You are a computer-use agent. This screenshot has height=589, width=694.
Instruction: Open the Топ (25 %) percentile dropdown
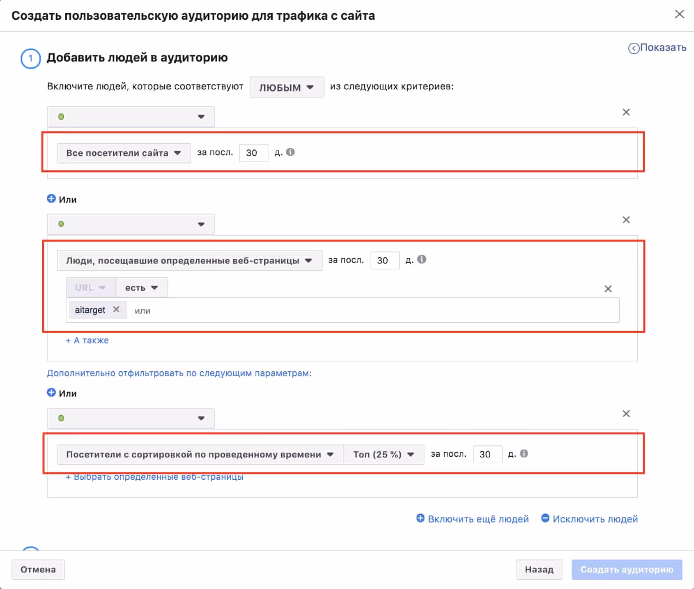click(384, 454)
